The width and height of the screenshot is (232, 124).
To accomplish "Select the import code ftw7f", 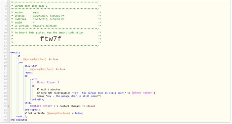I will click(50, 39).
